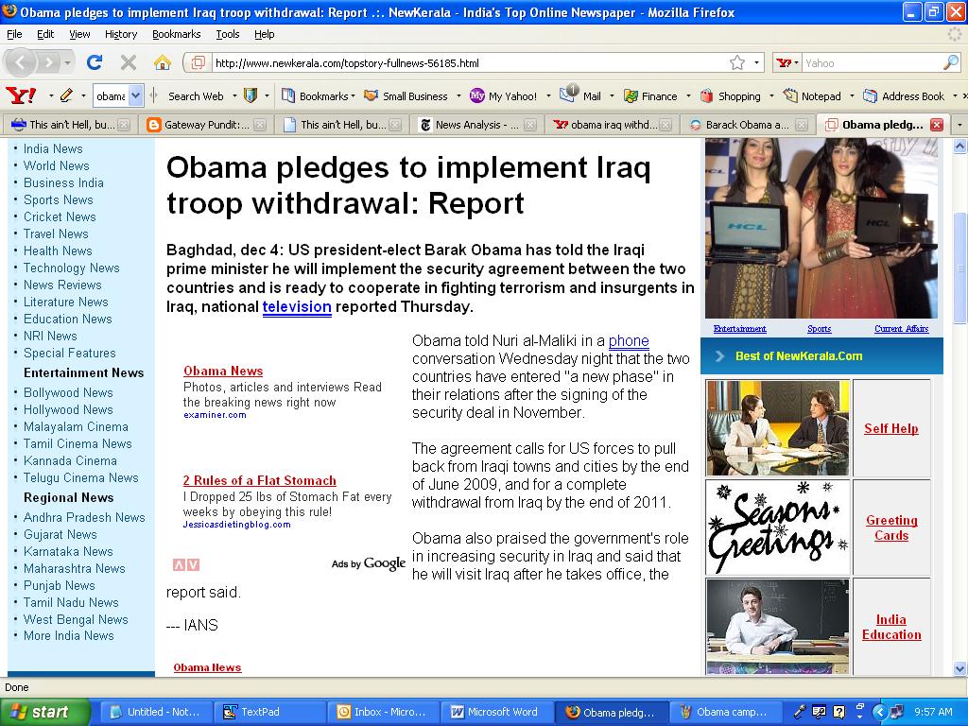Click the Yahoo! logo on toolbar

(x=21, y=95)
